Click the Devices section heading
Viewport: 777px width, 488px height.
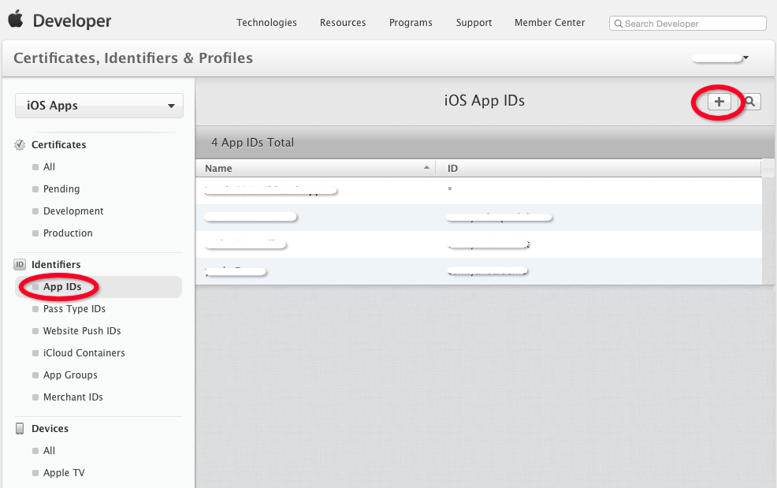tap(50, 429)
